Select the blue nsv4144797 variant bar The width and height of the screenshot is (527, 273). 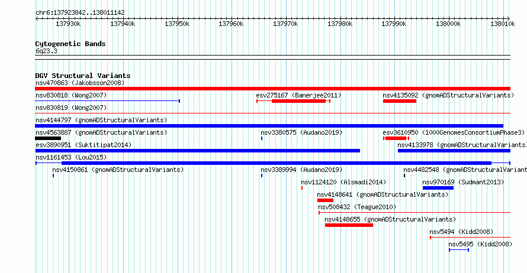tap(269, 126)
